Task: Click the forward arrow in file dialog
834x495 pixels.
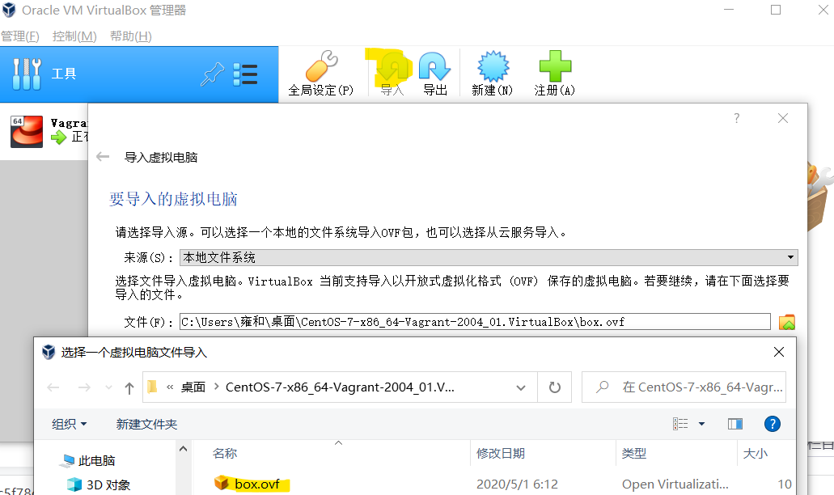Action: pos(84,387)
